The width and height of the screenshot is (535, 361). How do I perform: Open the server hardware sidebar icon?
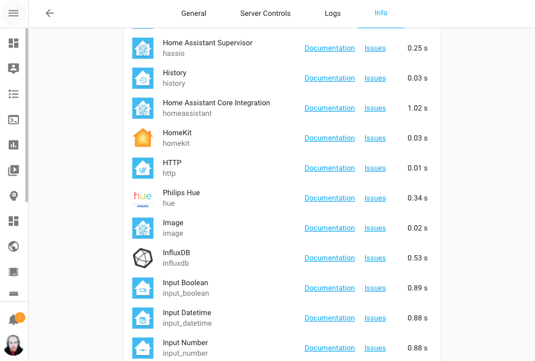14,272
